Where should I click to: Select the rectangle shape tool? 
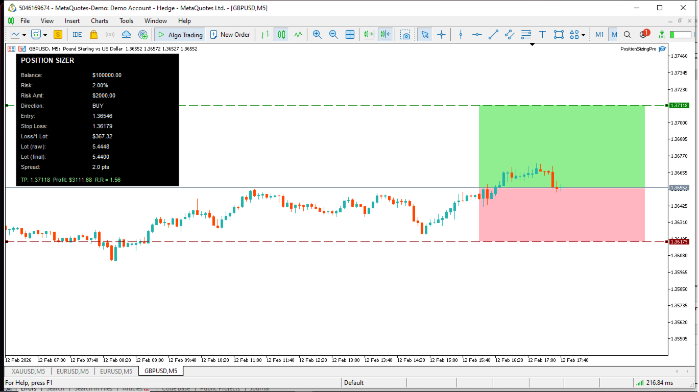coord(559,35)
